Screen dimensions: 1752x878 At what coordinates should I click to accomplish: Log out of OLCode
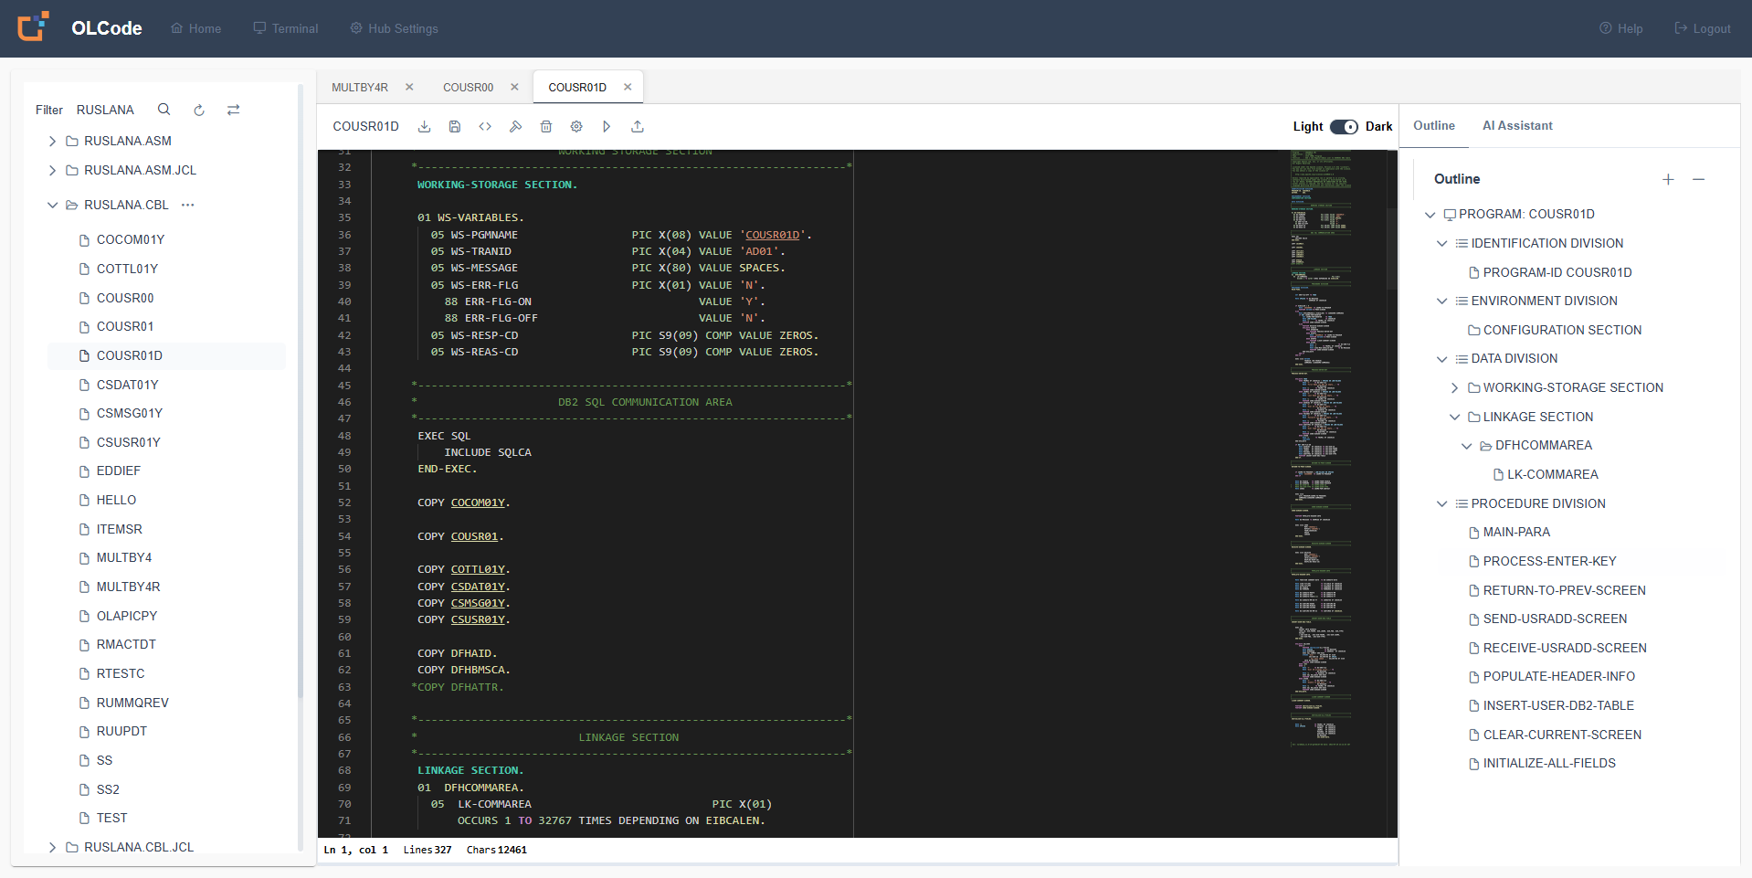pos(1703,28)
